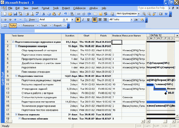Image resolution: width=179 pixels, height=128 pixels.
Task: Open the 'Нет группировки' group-by dropdown
Action: [139, 14]
